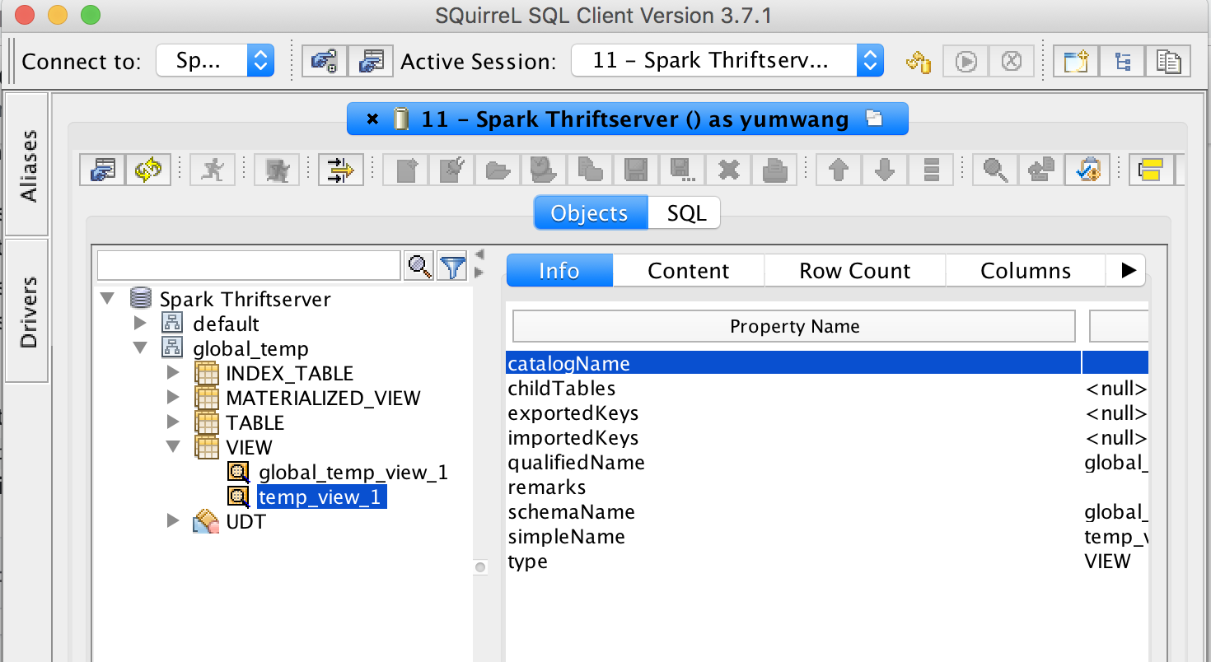Select the type property row

(826, 561)
